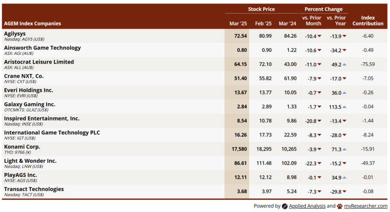Click the up arrow beside PlayAGS 34.9
This screenshot has width=390, height=212.
coord(344,177)
